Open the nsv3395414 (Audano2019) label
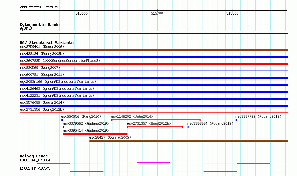This screenshot has height=176, width=297. pyautogui.click(x=86, y=130)
